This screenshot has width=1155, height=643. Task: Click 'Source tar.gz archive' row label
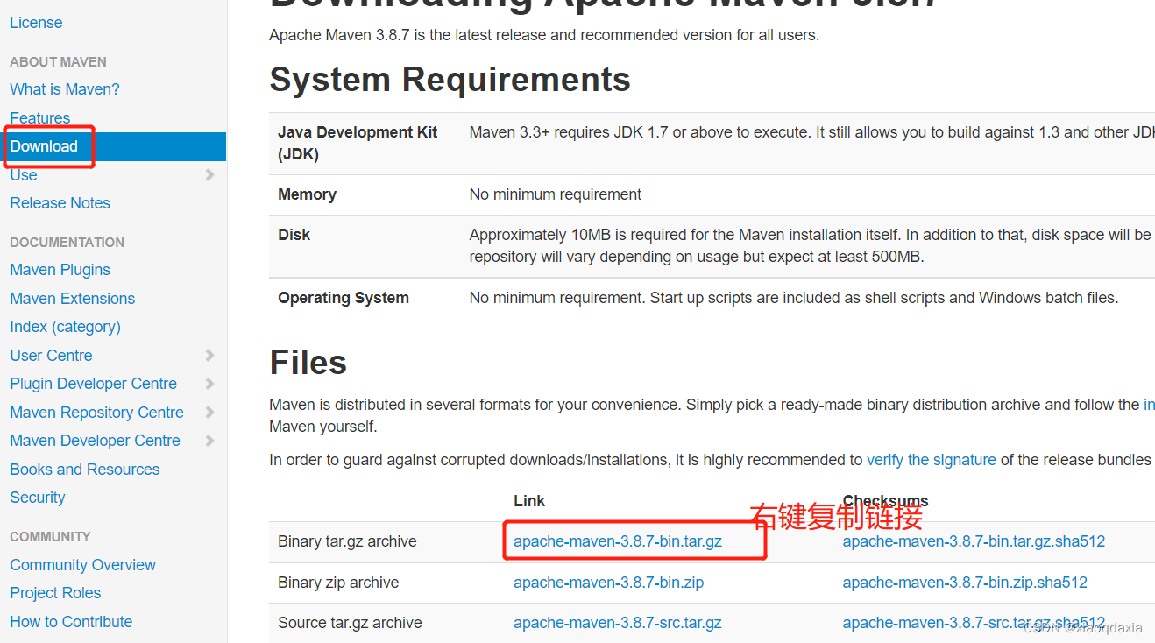[350, 623]
